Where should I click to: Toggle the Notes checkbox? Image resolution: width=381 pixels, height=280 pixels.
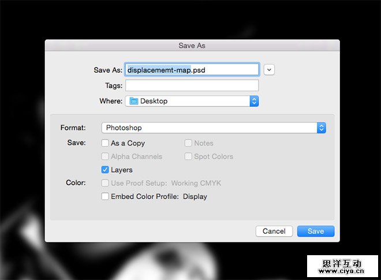tap(189, 143)
